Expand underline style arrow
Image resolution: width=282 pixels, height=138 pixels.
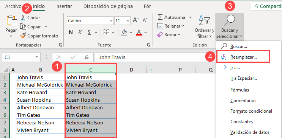tap(96, 33)
